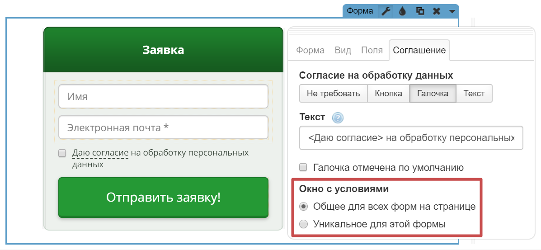Choose the Не требовать consent option

point(333,94)
